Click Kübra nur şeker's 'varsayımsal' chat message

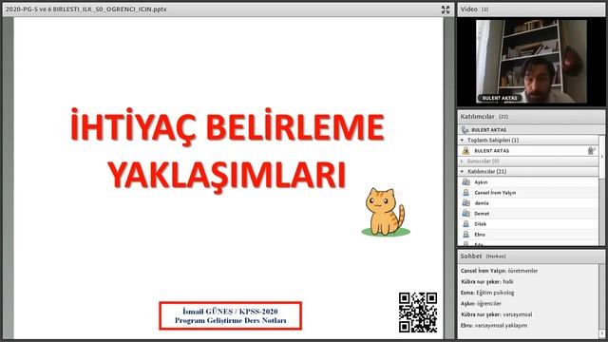coord(496,314)
